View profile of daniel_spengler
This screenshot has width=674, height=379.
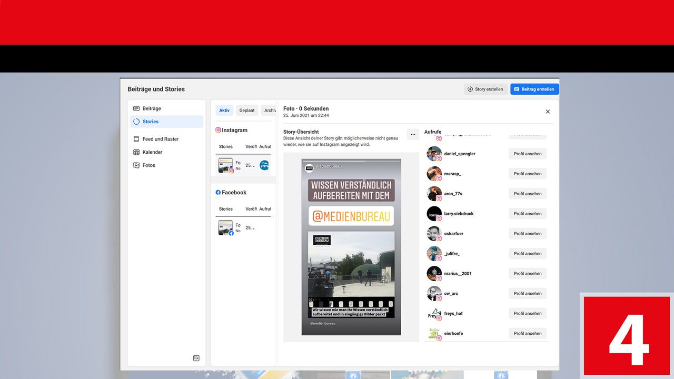pos(527,154)
